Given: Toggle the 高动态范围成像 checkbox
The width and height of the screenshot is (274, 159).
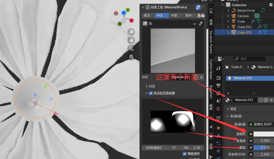Looking at the screenshot, I should click(151, 93).
